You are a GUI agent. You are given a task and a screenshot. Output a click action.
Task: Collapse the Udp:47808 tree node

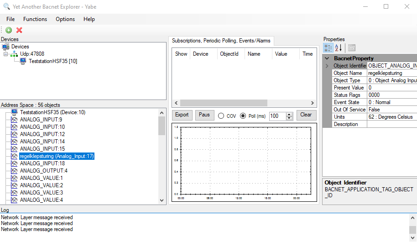6,54
